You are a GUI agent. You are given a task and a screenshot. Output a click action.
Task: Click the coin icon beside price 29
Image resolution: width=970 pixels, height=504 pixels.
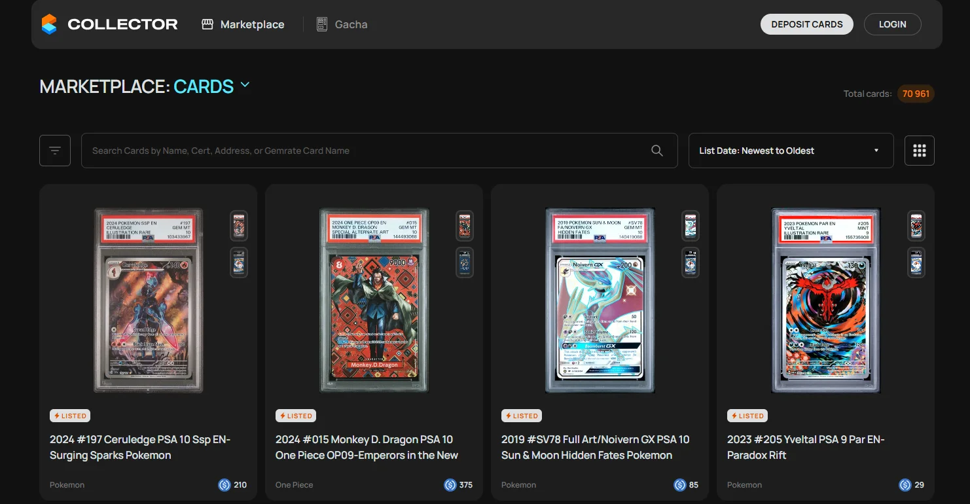coord(905,485)
